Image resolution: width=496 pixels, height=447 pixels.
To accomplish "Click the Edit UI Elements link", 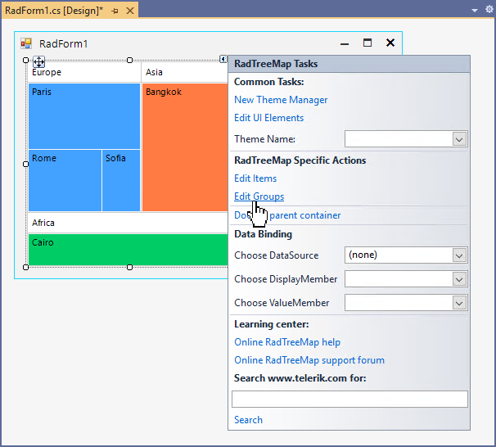I will pos(269,118).
